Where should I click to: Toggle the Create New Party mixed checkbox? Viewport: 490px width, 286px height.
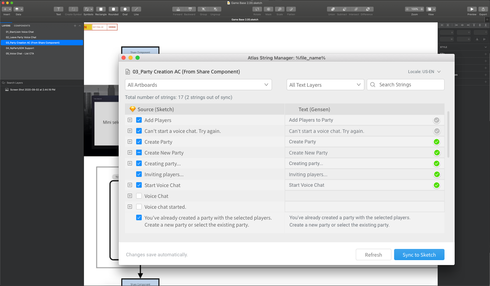(139, 152)
